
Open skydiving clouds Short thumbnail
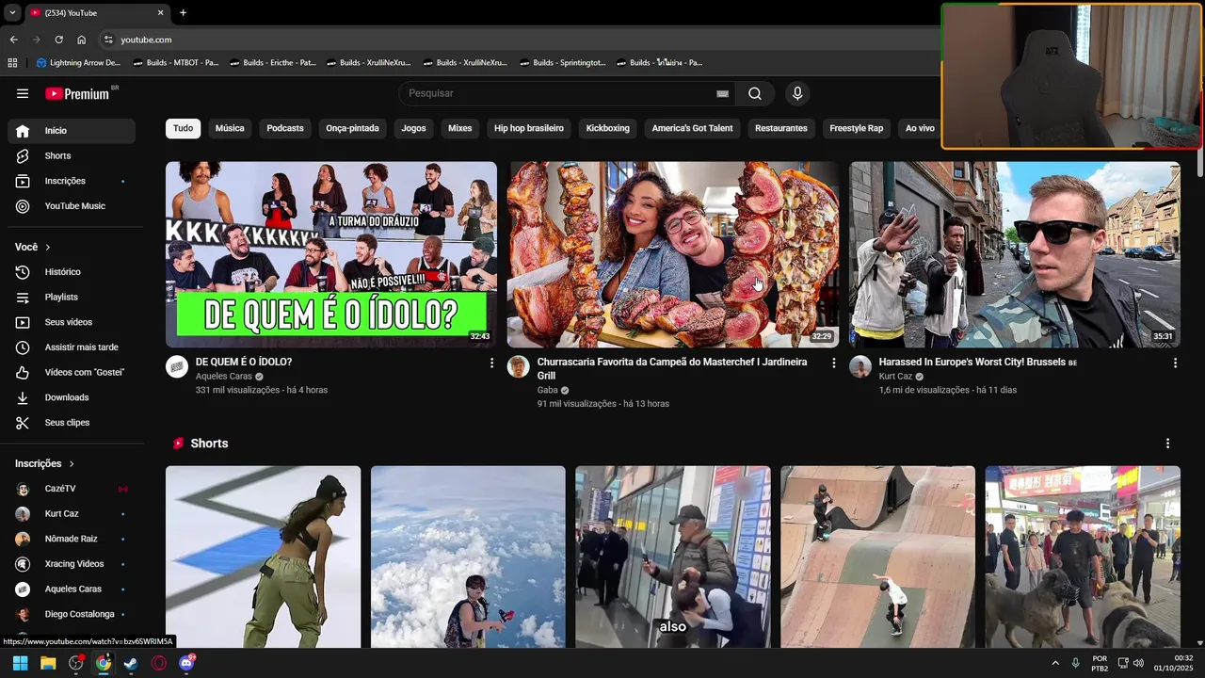coord(468,557)
